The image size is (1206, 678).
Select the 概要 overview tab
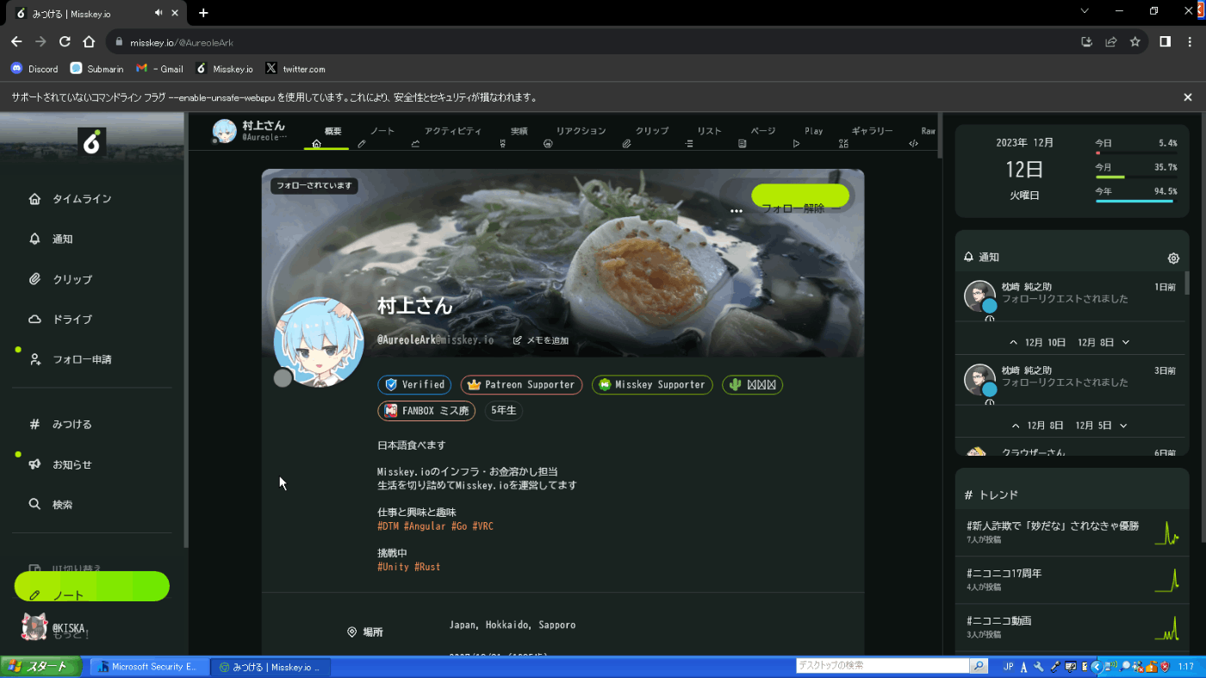326,136
